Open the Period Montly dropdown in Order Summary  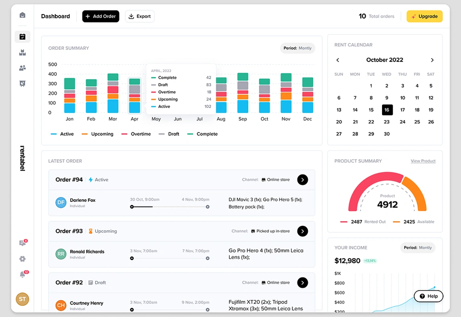297,48
